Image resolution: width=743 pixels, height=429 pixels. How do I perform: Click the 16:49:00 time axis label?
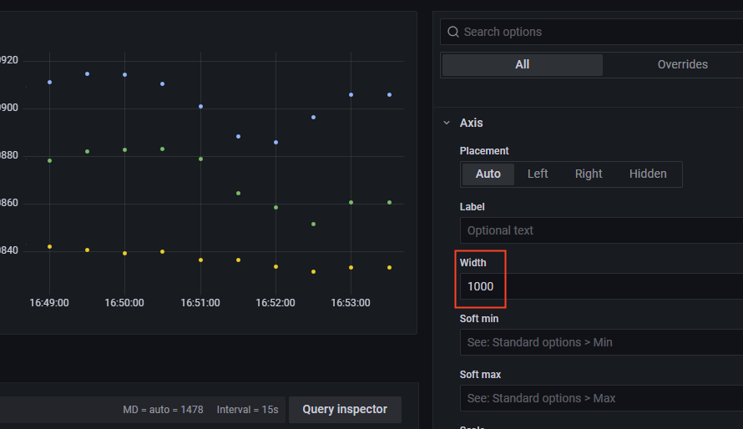pos(49,303)
